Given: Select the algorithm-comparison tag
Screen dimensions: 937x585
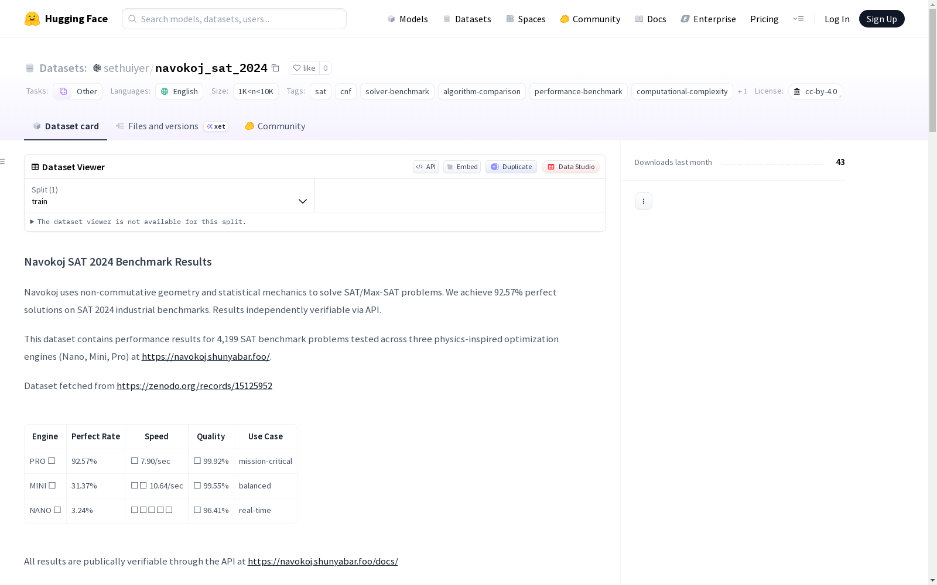Looking at the screenshot, I should (482, 91).
